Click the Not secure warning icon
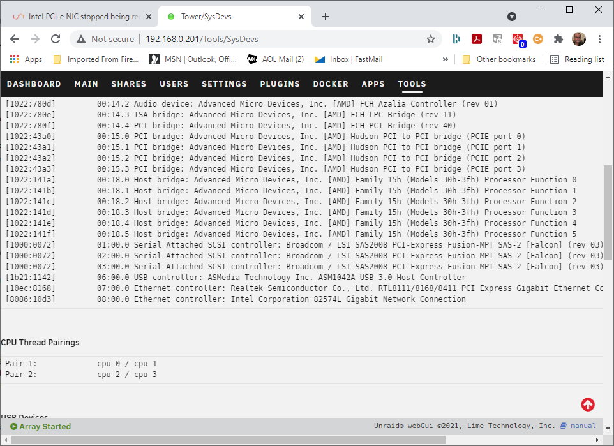 tap(80, 39)
